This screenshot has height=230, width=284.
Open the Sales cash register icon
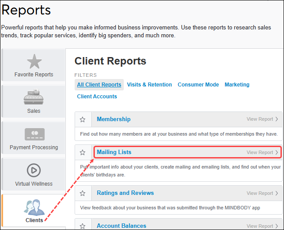tap(34, 98)
